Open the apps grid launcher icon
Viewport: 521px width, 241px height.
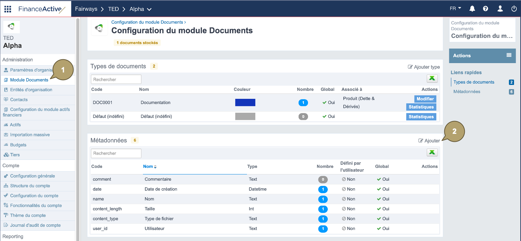click(8, 9)
